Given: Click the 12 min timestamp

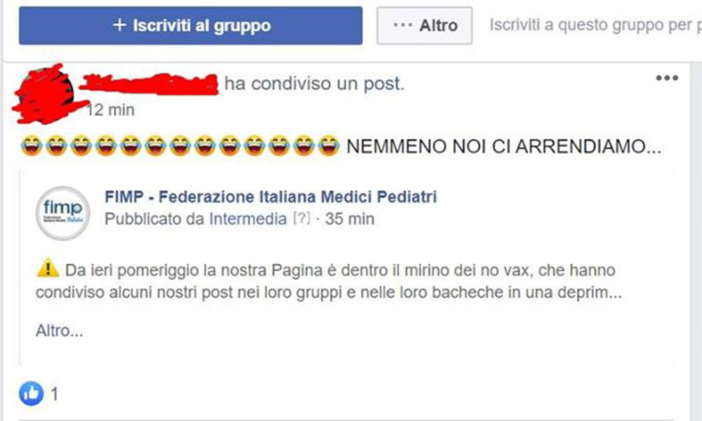Looking at the screenshot, I should (x=110, y=109).
